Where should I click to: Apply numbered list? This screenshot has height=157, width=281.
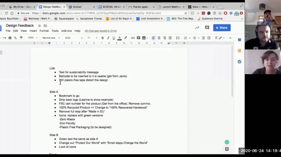[x=185, y=38]
